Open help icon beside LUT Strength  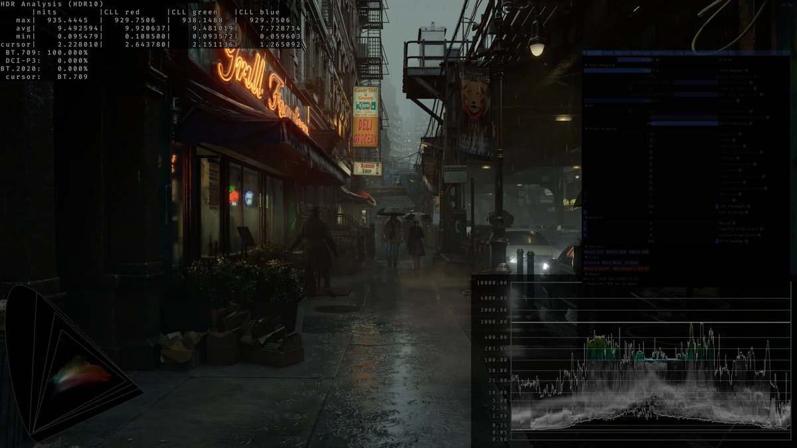tap(749, 206)
